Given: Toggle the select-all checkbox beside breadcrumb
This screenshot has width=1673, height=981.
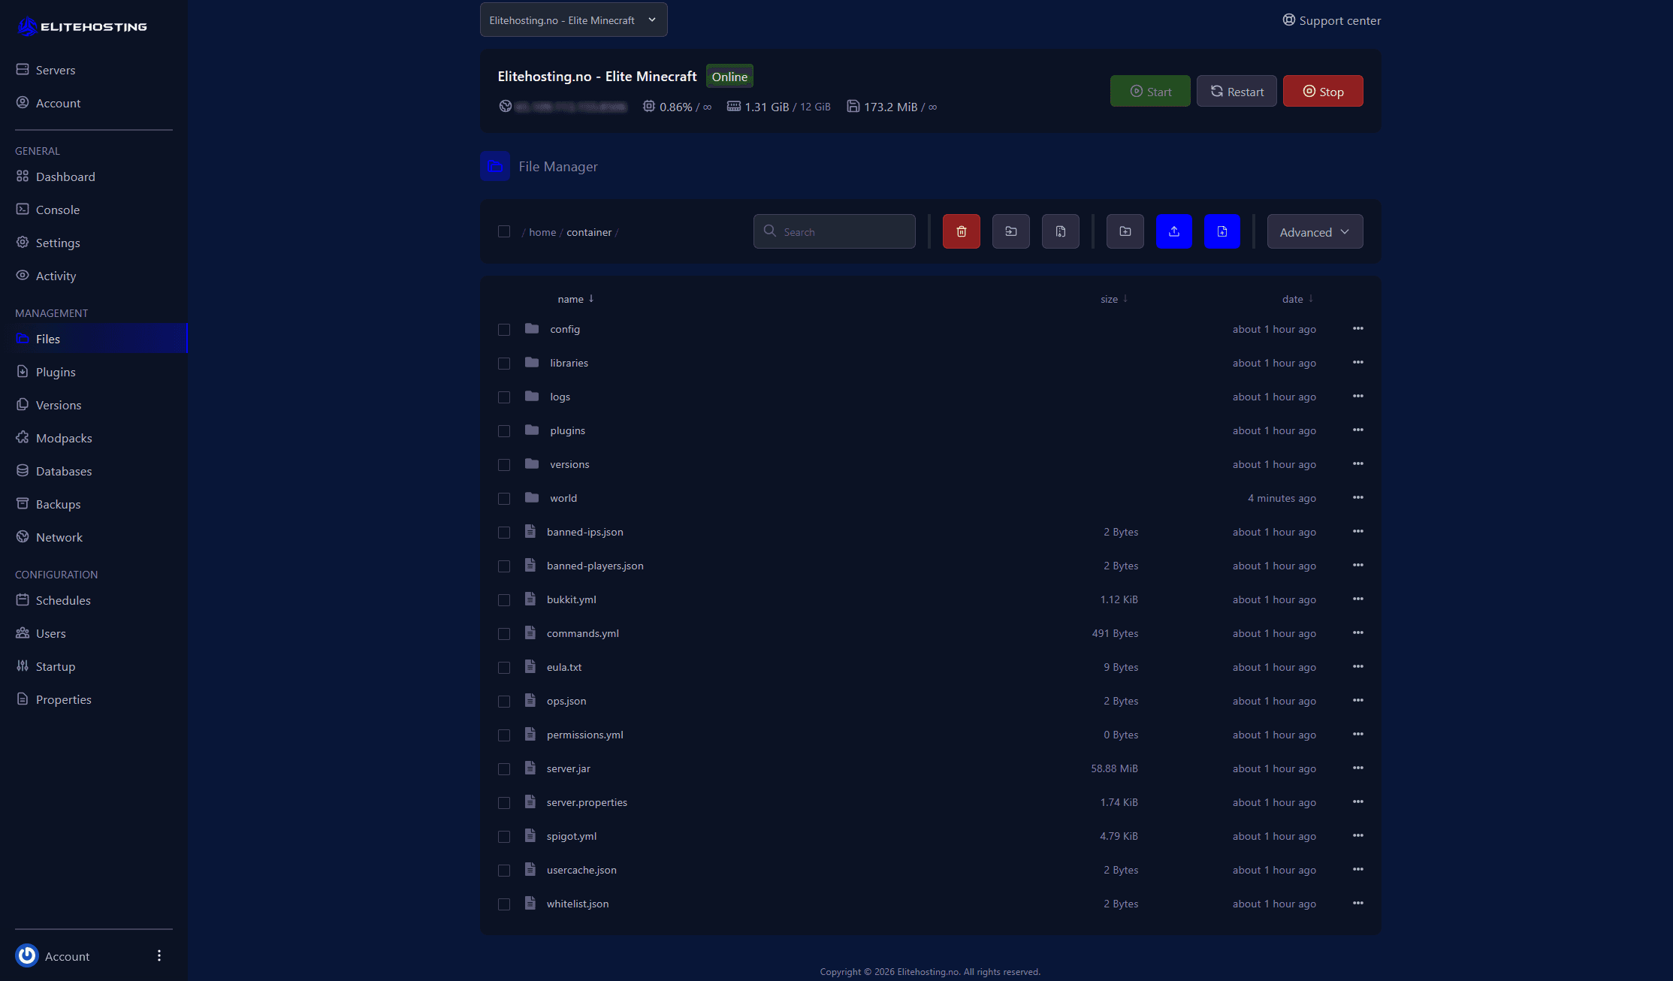Looking at the screenshot, I should 504,231.
